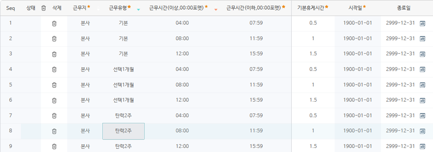
Task: Open calendar icon in row 3
Action: [422, 54]
